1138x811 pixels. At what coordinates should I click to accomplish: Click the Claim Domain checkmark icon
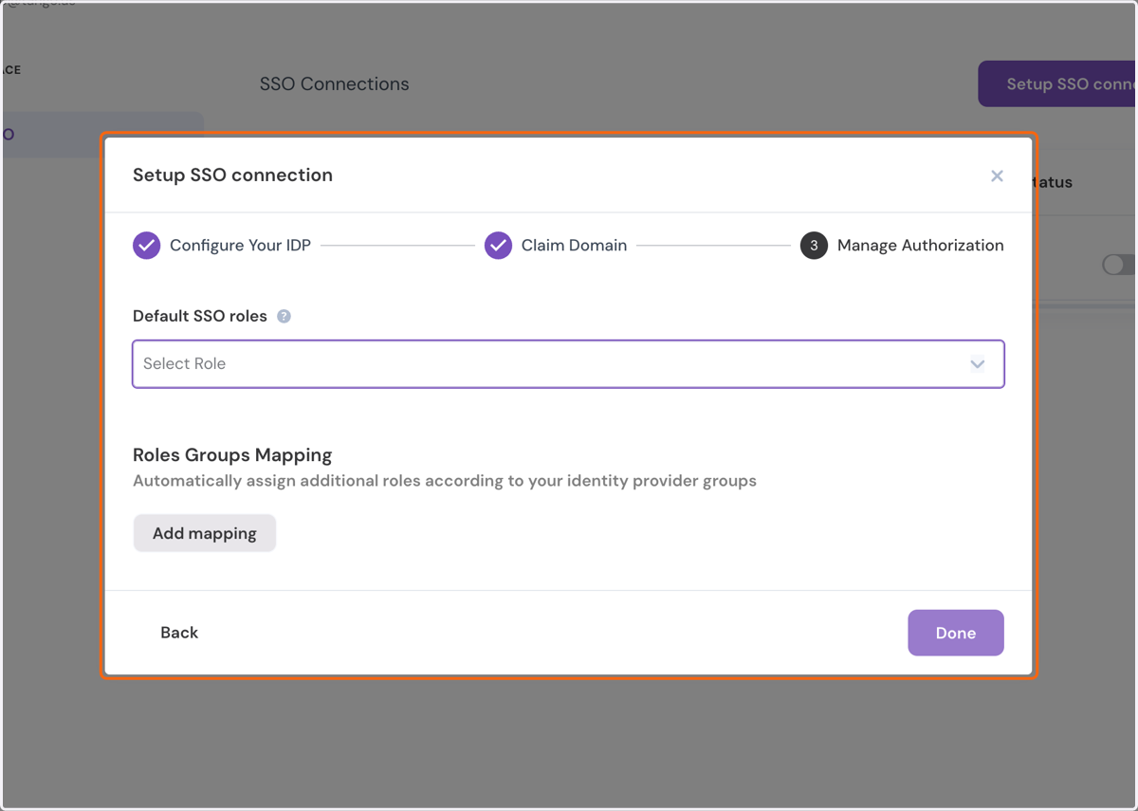pyautogui.click(x=499, y=246)
